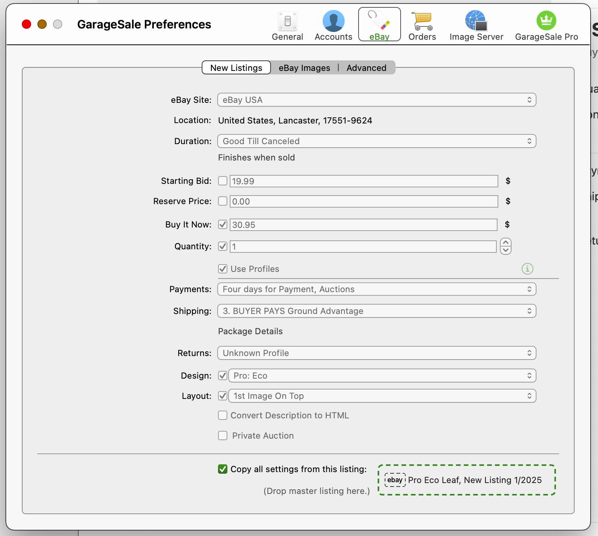This screenshot has height=536, width=598.
Task: Click into the Buy It Now price field
Action: pos(363,225)
